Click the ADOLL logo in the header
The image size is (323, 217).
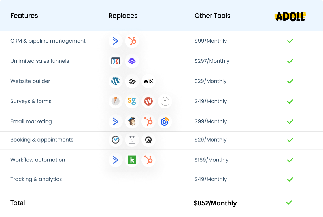click(290, 16)
